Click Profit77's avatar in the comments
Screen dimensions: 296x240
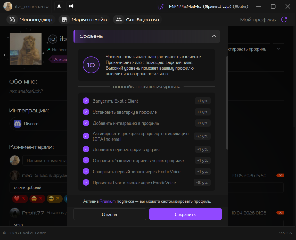(15, 213)
